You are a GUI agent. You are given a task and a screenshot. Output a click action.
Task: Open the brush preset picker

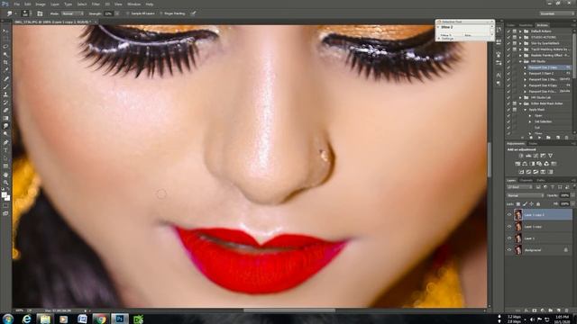[x=25, y=13]
